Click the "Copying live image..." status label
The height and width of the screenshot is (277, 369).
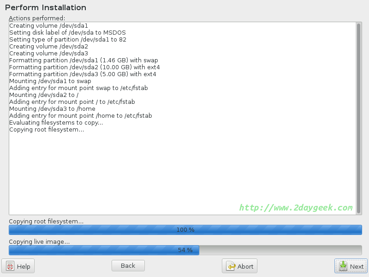[39, 242]
